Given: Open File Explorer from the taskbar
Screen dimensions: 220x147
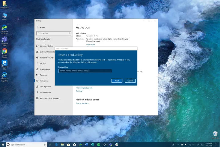Looking at the screenshot, I should [x=62, y=145].
